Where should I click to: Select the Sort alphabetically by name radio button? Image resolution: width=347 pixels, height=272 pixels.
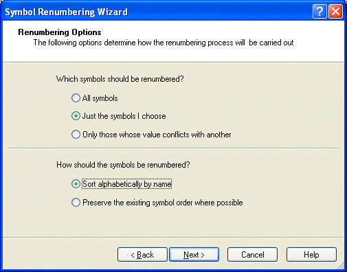pos(122,184)
